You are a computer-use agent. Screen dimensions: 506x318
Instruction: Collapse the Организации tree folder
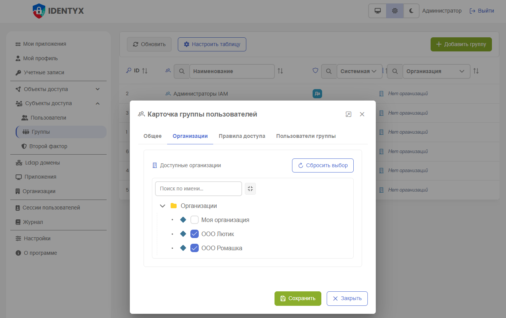163,206
